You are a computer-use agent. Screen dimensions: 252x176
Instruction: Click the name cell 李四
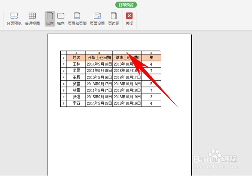(76, 103)
